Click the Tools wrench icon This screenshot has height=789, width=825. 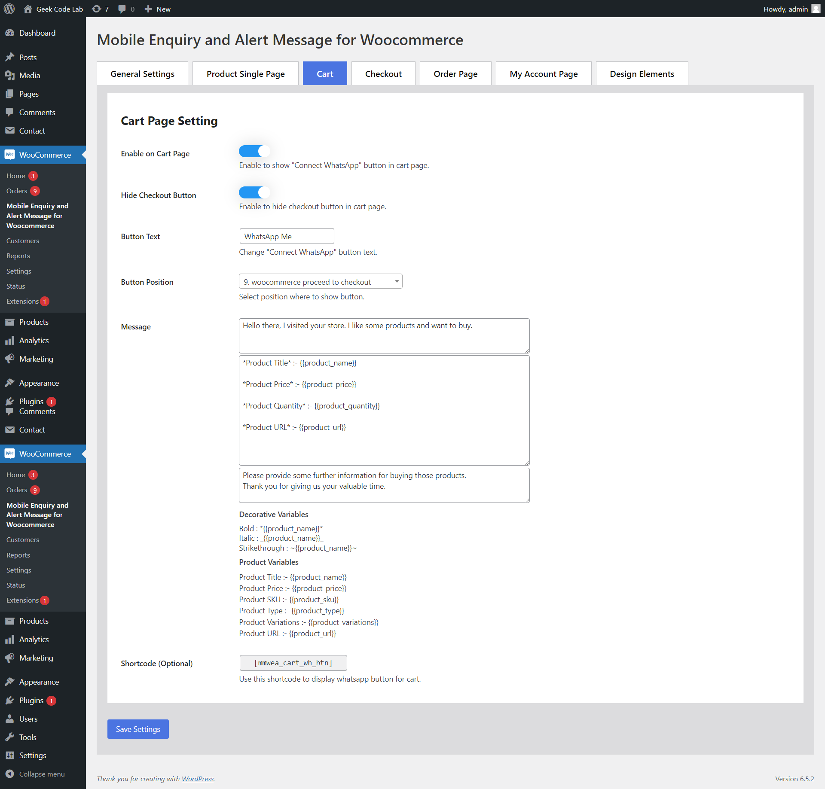pyautogui.click(x=10, y=737)
